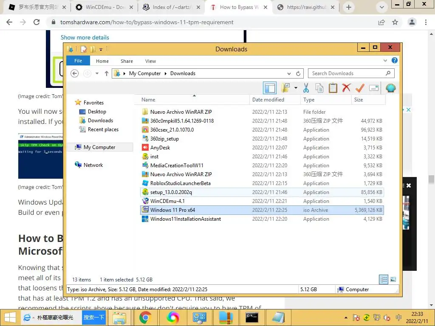Sort files by the Name column header
This screenshot has width=435, height=326.
coord(192,100)
